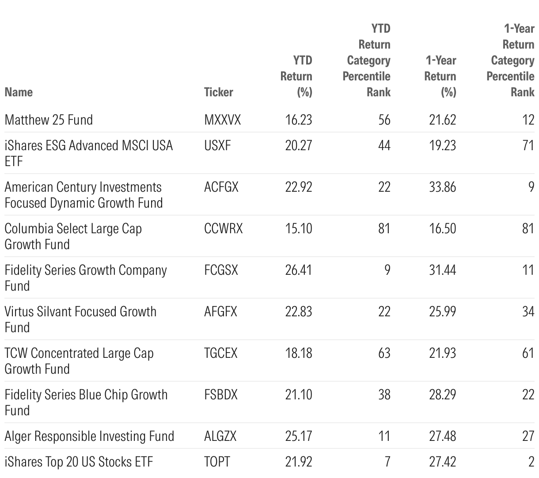The image size is (539, 478).
Task: Click the YTD Return Category Percentile Rank header
Action: point(367,60)
